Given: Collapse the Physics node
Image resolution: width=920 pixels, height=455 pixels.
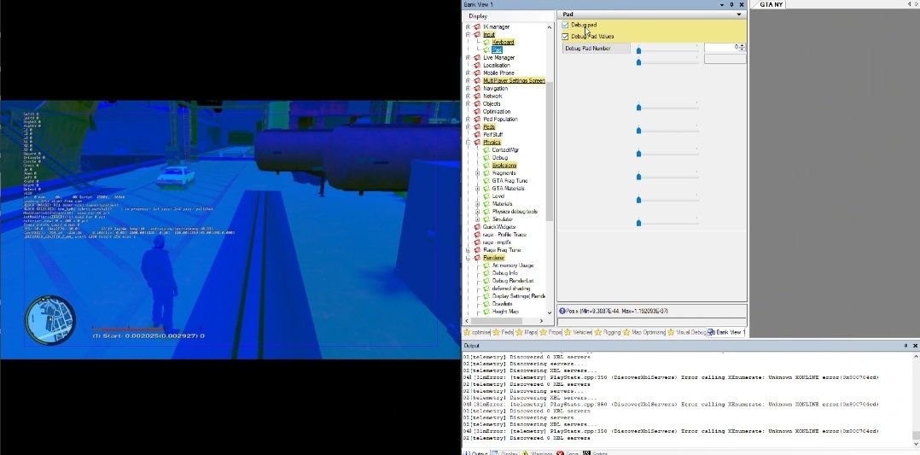Looking at the screenshot, I should 468,142.
